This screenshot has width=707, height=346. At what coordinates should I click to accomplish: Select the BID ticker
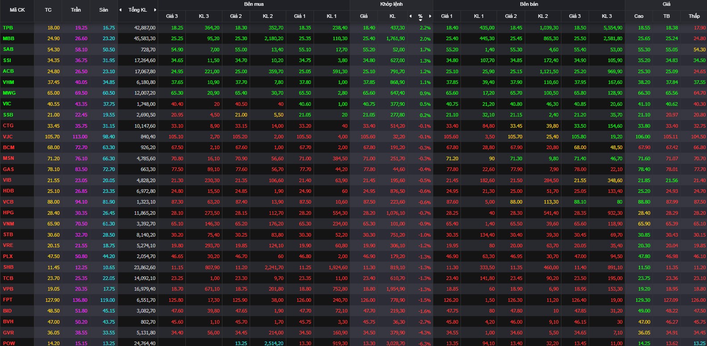[x=7, y=311]
